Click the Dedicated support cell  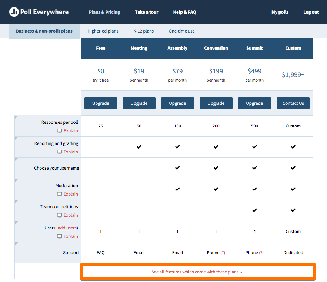click(293, 253)
